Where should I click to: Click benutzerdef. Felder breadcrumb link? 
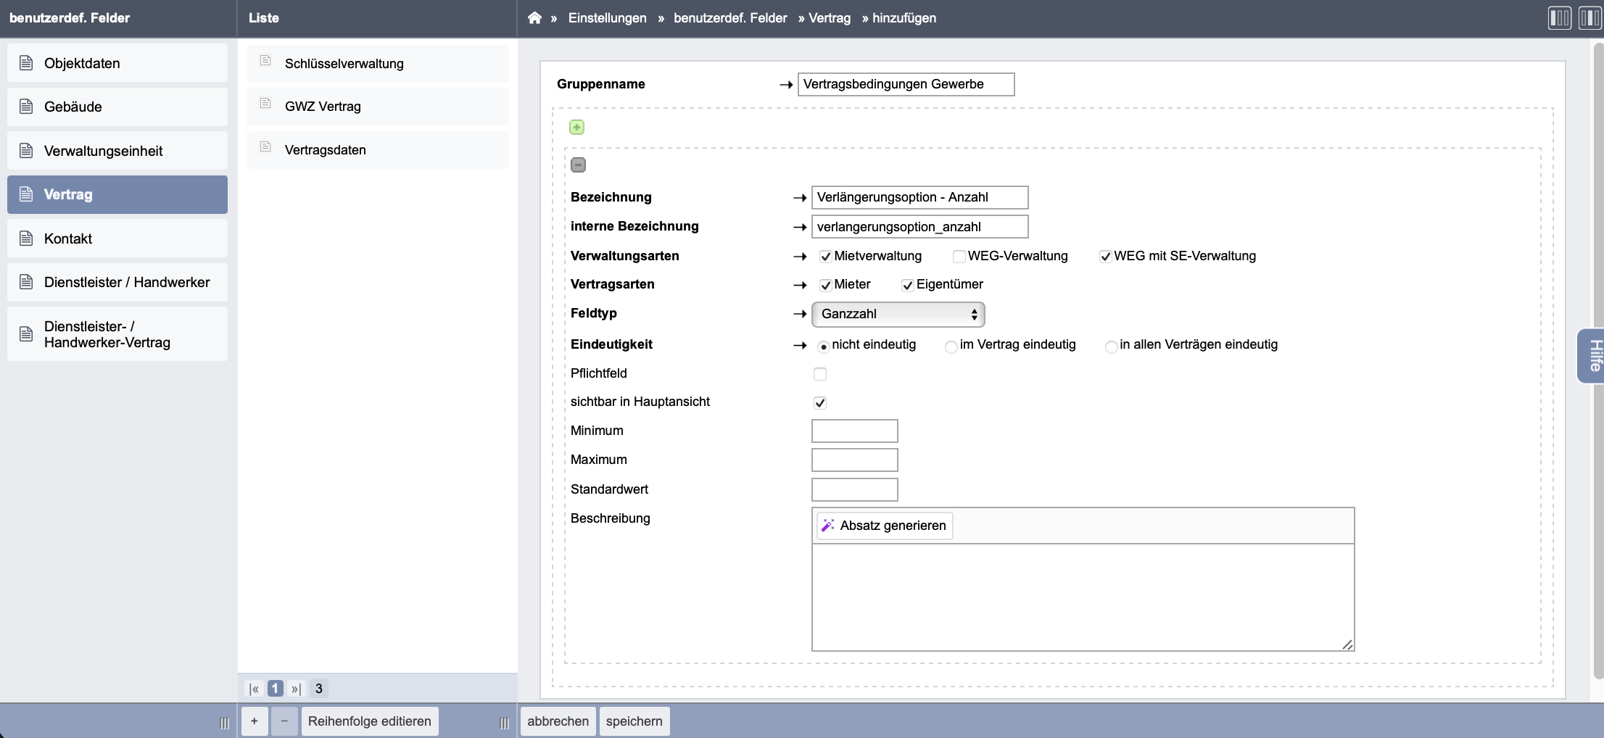(730, 18)
